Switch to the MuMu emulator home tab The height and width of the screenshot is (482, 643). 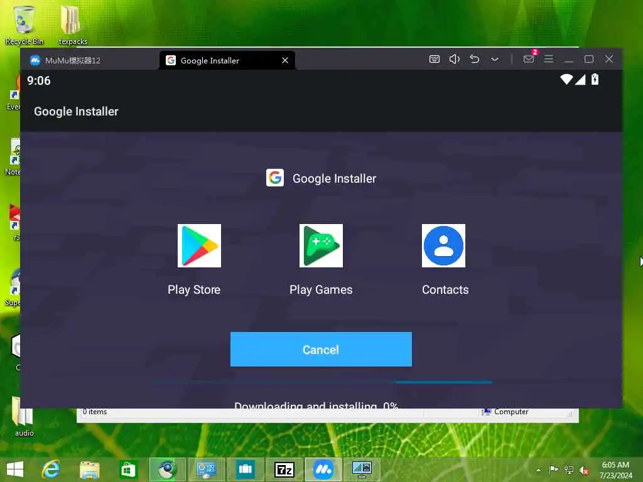coord(89,60)
